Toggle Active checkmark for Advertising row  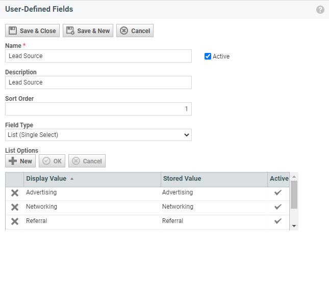[278, 192]
